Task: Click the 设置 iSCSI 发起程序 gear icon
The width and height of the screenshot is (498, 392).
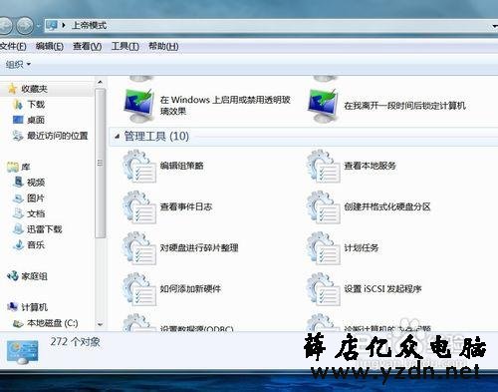Action: (x=323, y=289)
